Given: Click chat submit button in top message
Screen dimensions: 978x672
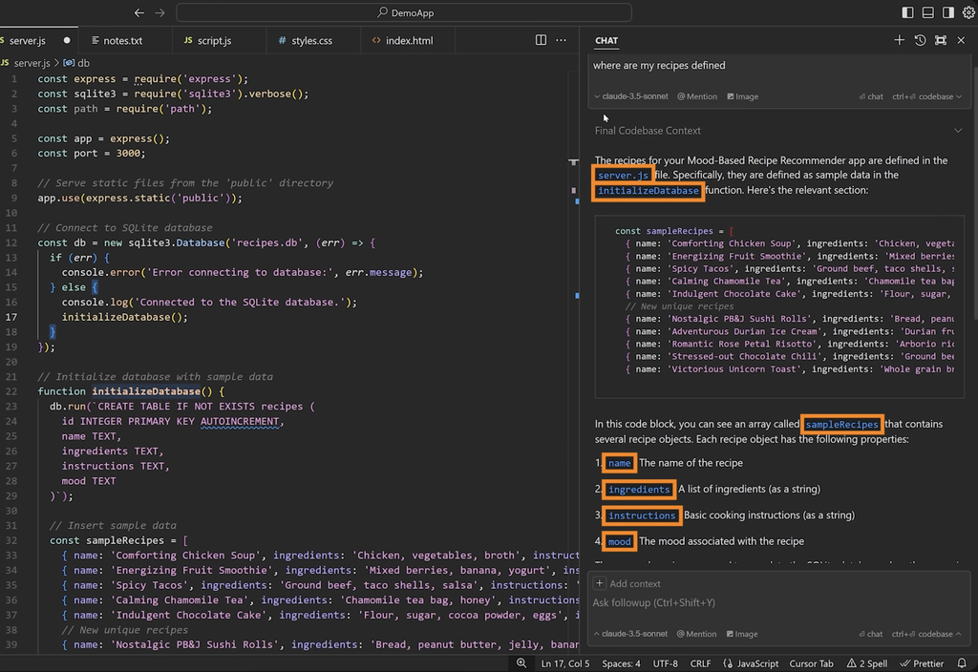Looking at the screenshot, I should [871, 96].
